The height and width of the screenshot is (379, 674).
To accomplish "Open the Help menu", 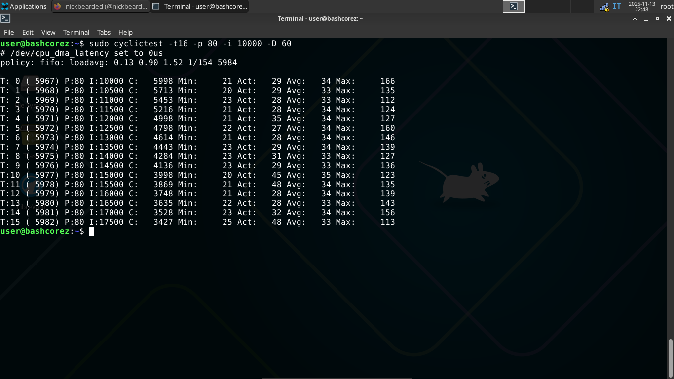I will (125, 32).
